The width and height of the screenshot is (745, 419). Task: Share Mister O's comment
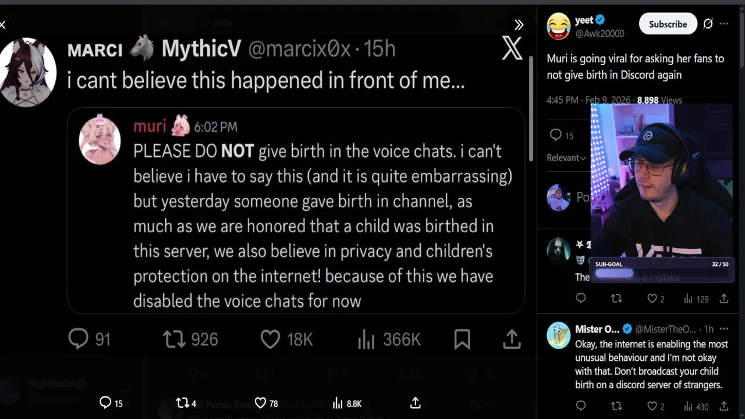pyautogui.click(x=724, y=406)
